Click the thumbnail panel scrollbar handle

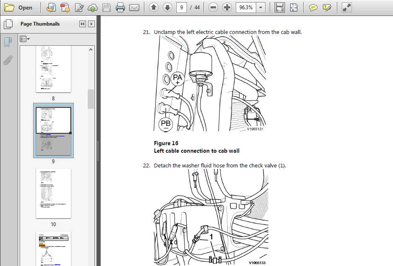[91, 99]
